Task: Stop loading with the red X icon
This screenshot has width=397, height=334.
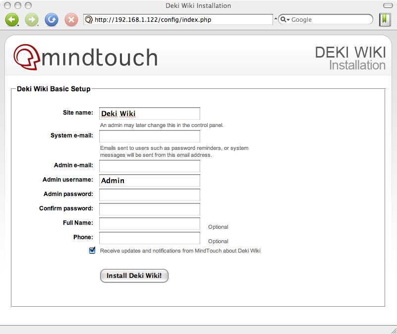Action: click(71, 19)
